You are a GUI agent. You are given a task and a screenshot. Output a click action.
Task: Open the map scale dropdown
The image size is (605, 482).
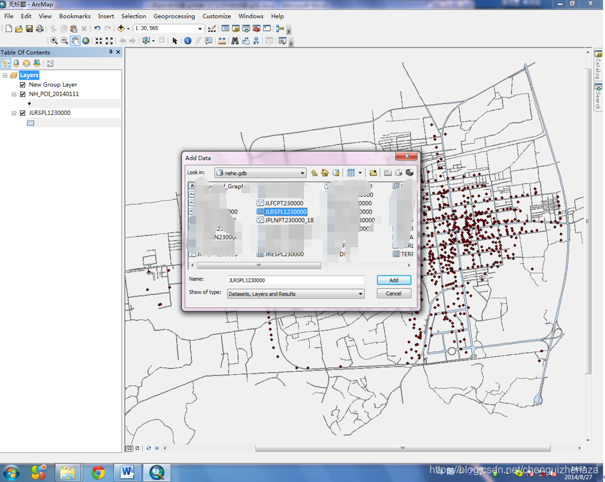200,28
